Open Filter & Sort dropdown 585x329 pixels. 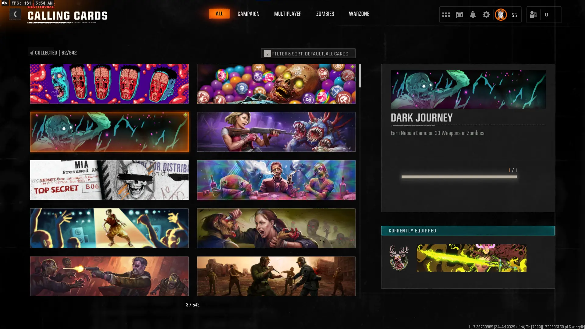click(308, 53)
